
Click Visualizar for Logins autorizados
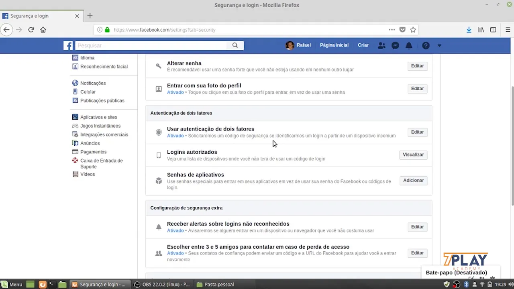[x=413, y=155]
